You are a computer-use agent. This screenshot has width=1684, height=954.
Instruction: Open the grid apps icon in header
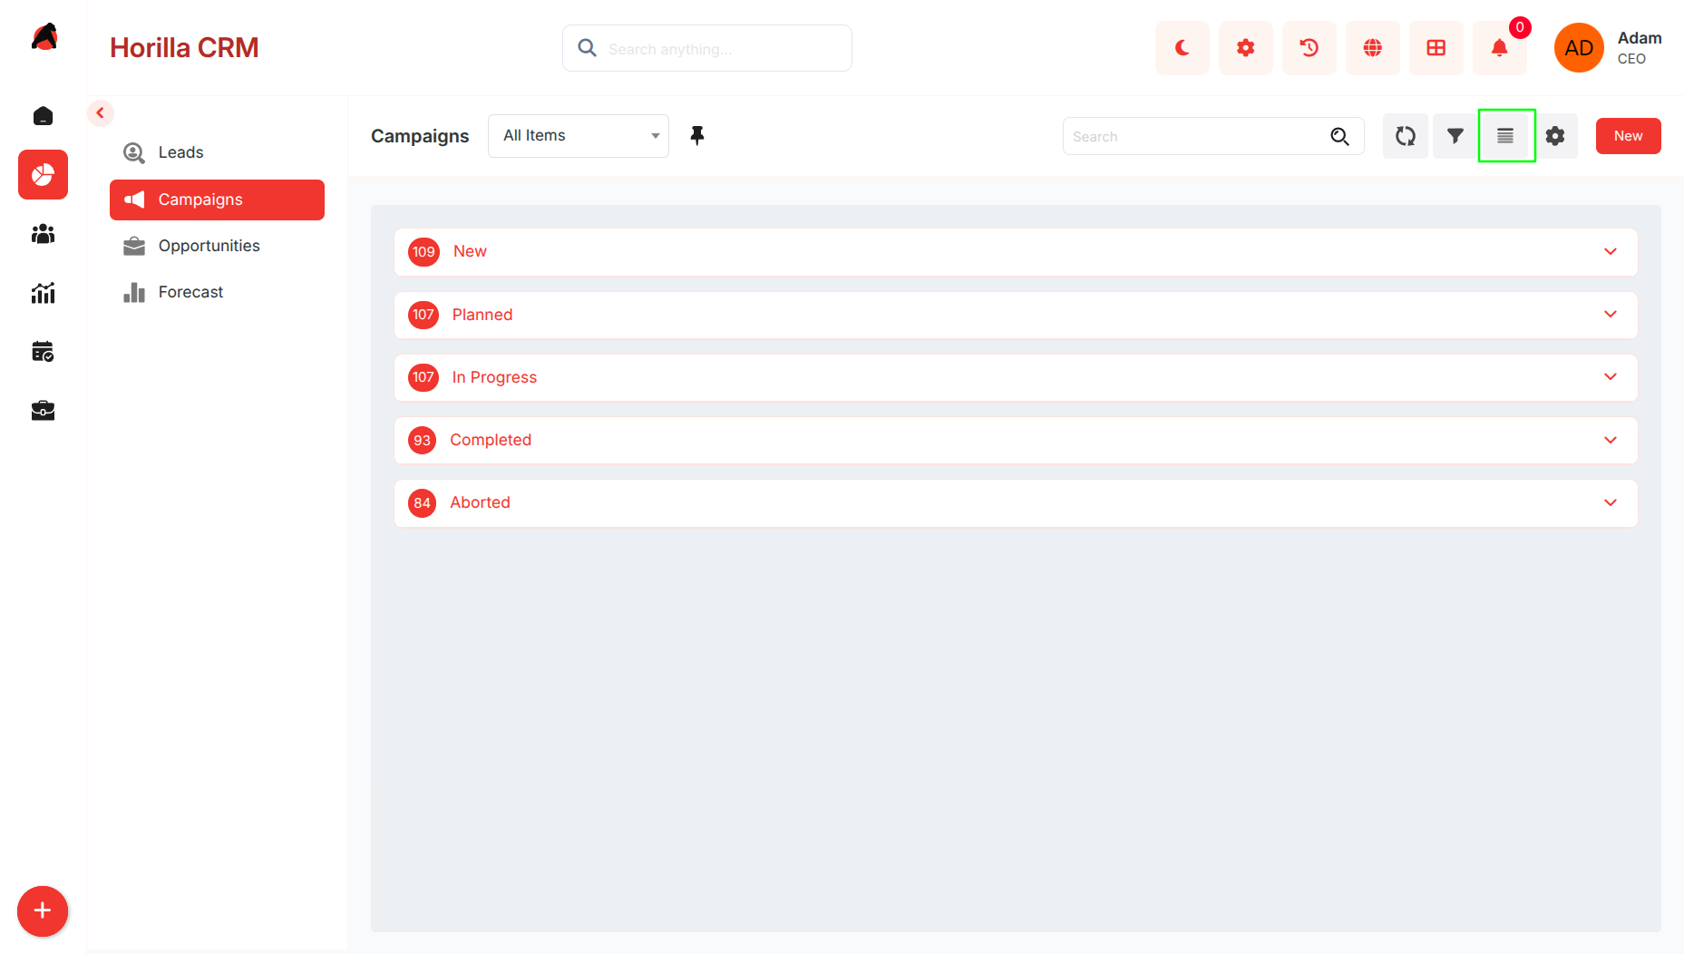(x=1436, y=48)
